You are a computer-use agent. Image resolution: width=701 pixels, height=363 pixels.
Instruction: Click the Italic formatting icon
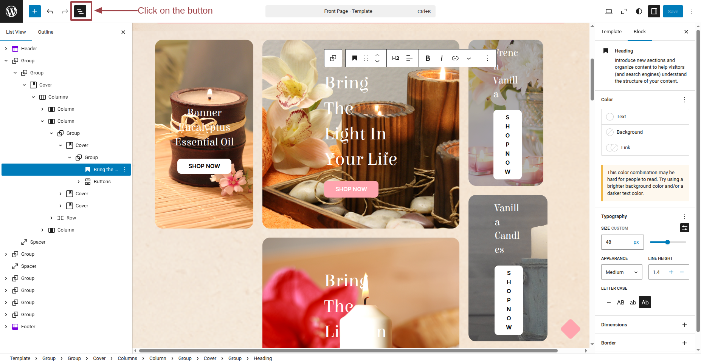(x=441, y=58)
